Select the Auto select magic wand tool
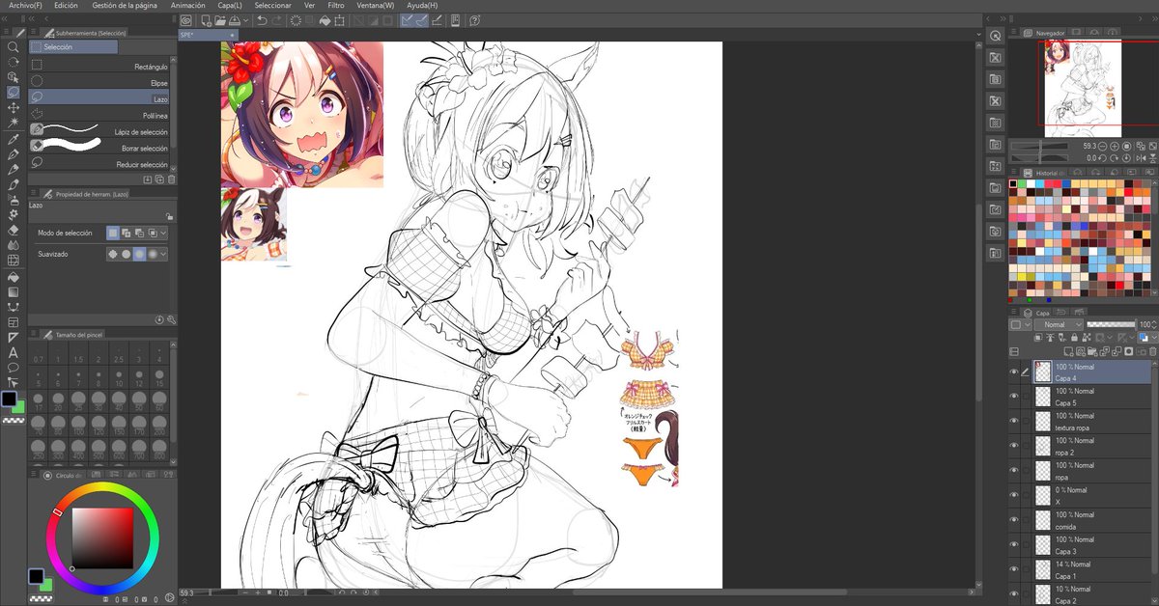 coord(13,124)
